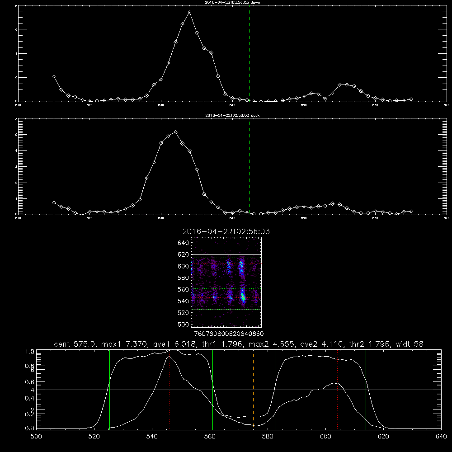Click the 620 label on bottom plot x-axis
This screenshot has height=452, width=452.
(x=383, y=437)
